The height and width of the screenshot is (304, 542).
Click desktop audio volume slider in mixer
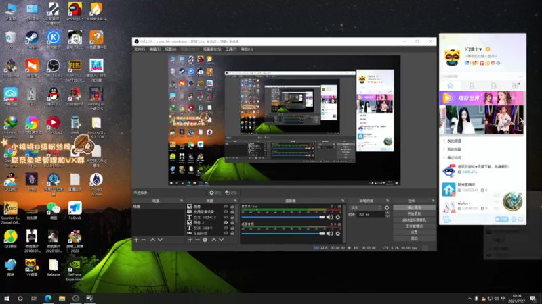coord(283,234)
